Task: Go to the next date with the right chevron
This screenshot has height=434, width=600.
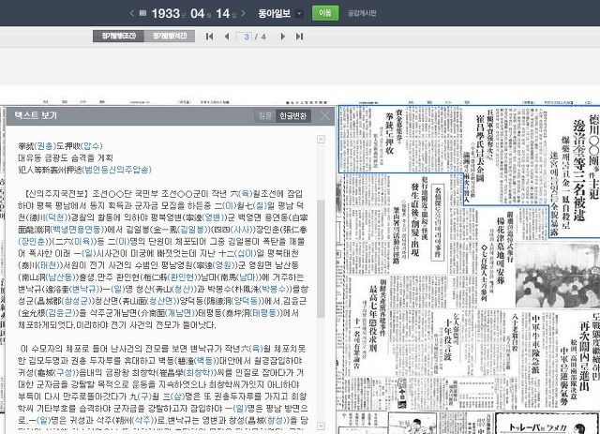Action: coord(244,13)
